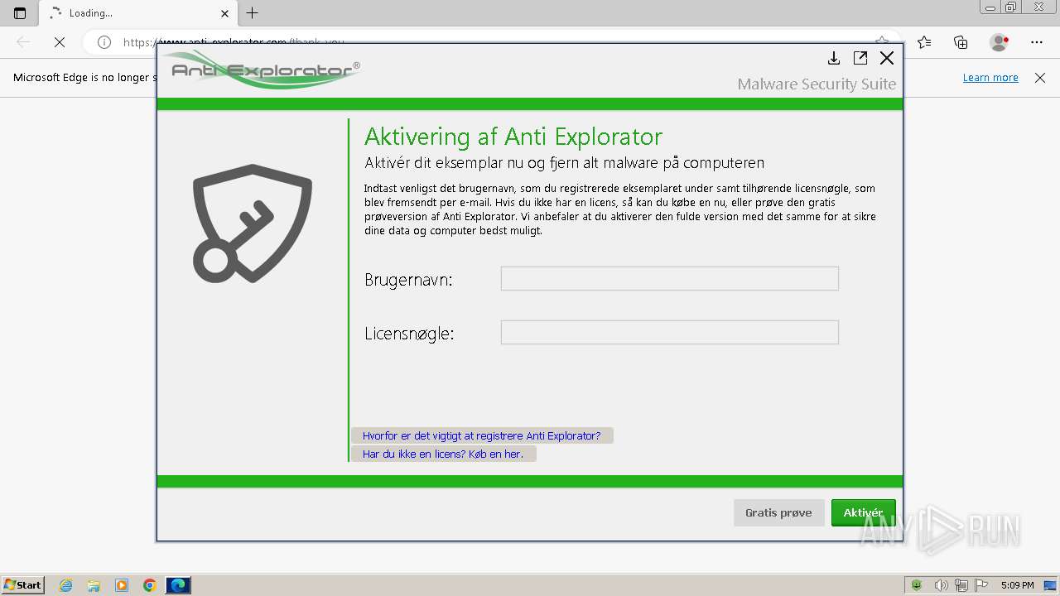The width and height of the screenshot is (1060, 596).
Task: Click the Learn more link in the notification bar
Action: click(x=990, y=77)
